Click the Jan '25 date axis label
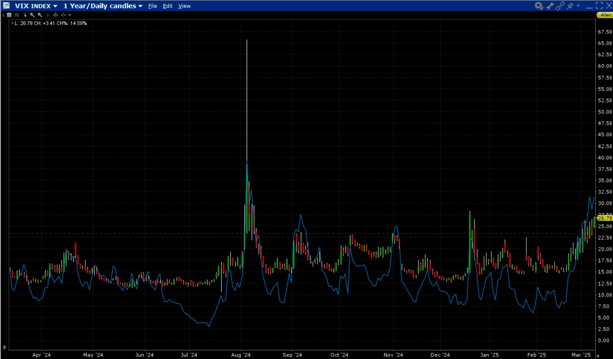The image size is (613, 359). click(x=489, y=355)
